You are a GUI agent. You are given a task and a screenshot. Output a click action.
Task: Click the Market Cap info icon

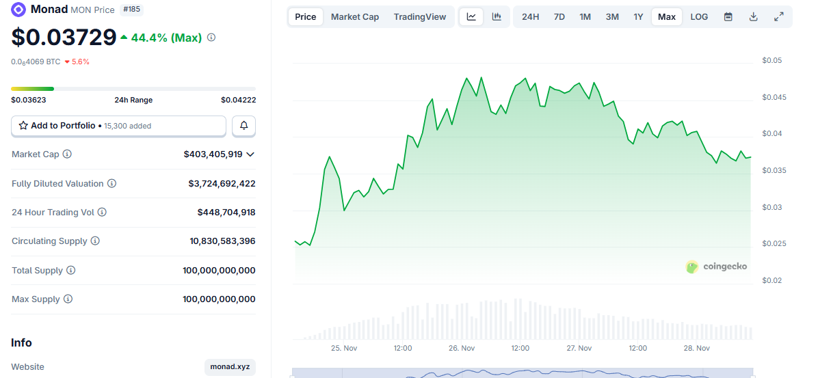(x=67, y=154)
